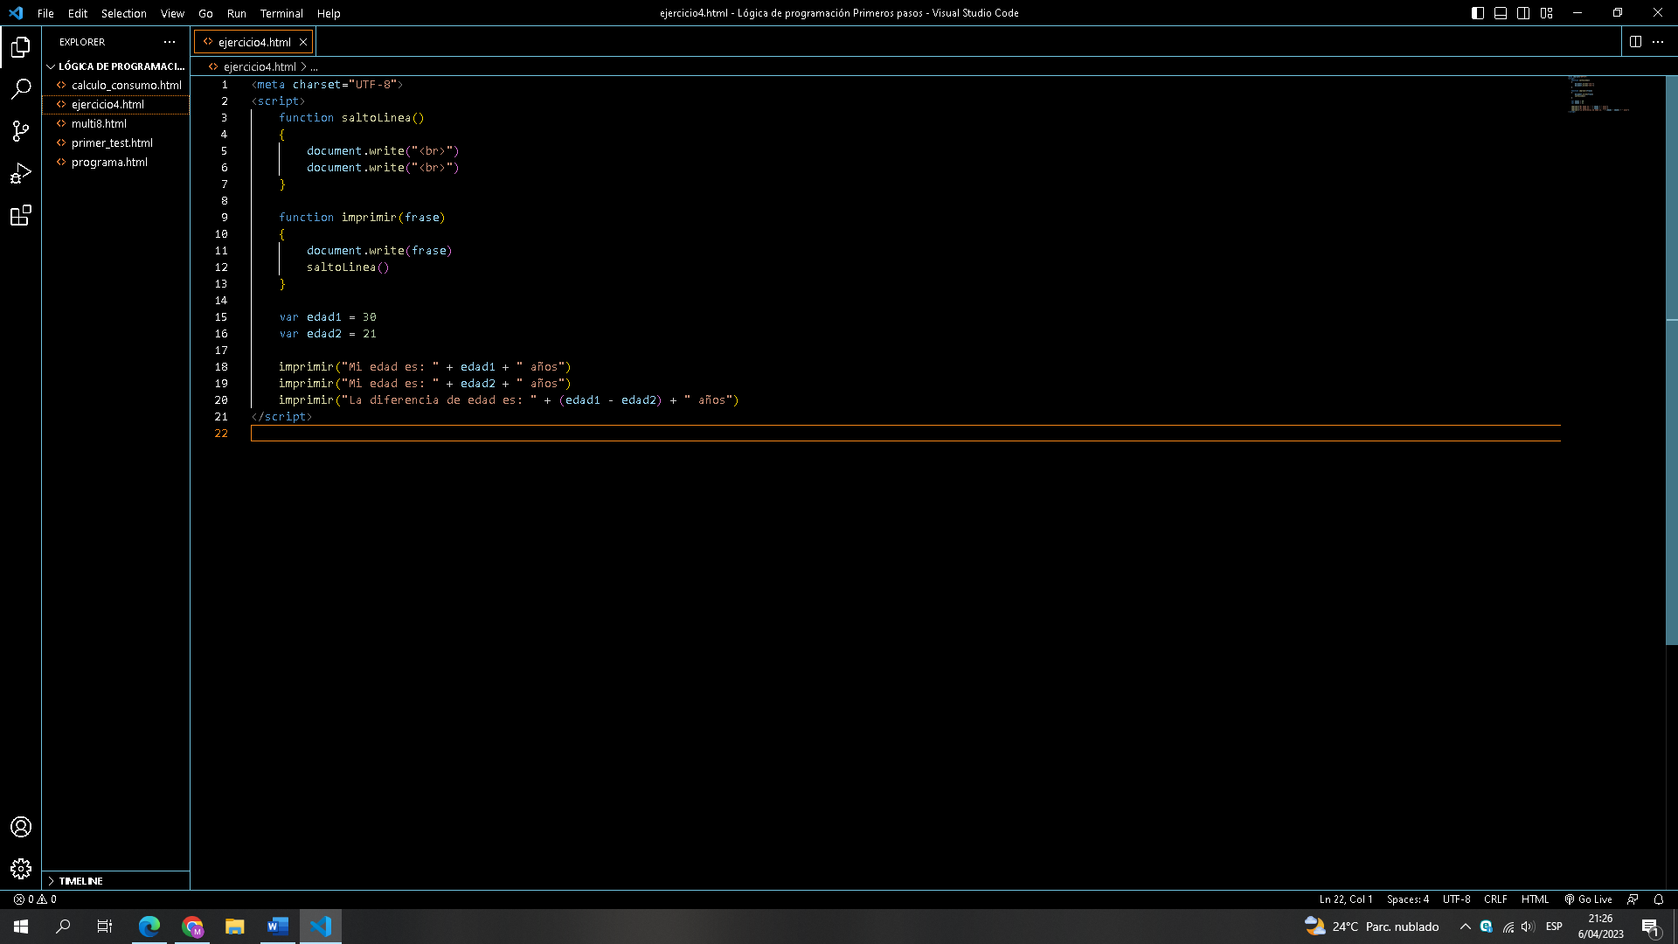Open calculo_consumo.html in explorer
Viewport: 1678px width, 944px height.
point(115,86)
